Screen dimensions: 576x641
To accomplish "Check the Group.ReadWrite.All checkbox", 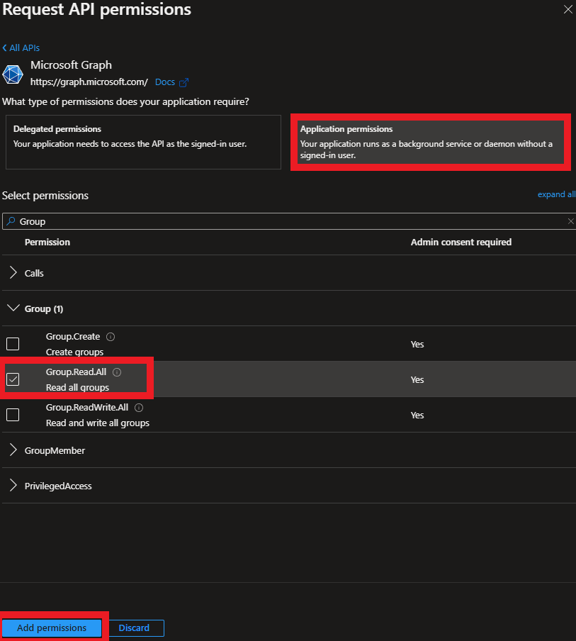I will pos(13,415).
